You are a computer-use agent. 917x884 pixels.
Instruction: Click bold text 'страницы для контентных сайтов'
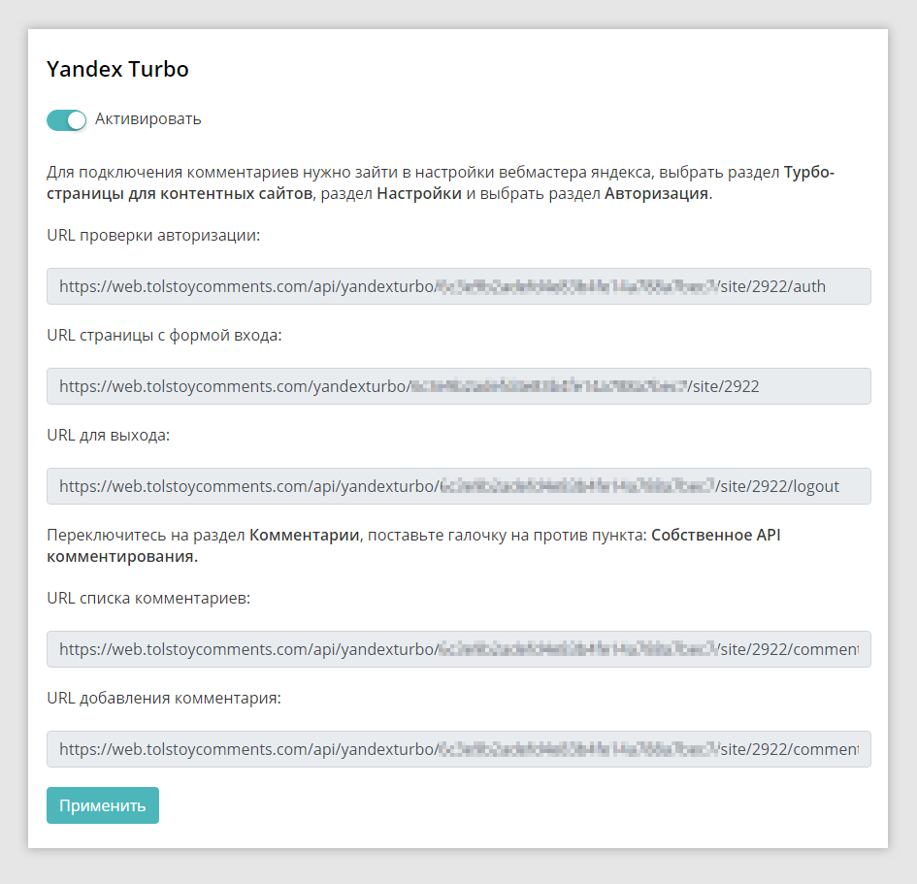[x=180, y=193]
